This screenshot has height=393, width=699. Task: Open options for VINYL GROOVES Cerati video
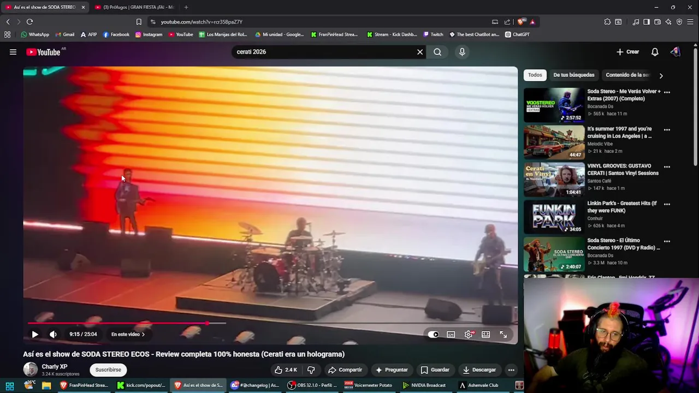pyautogui.click(x=667, y=166)
